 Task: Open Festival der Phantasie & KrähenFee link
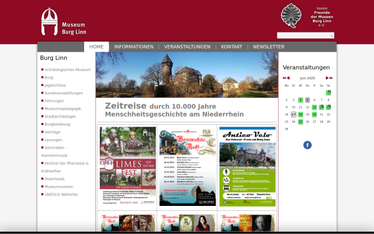click(x=65, y=167)
